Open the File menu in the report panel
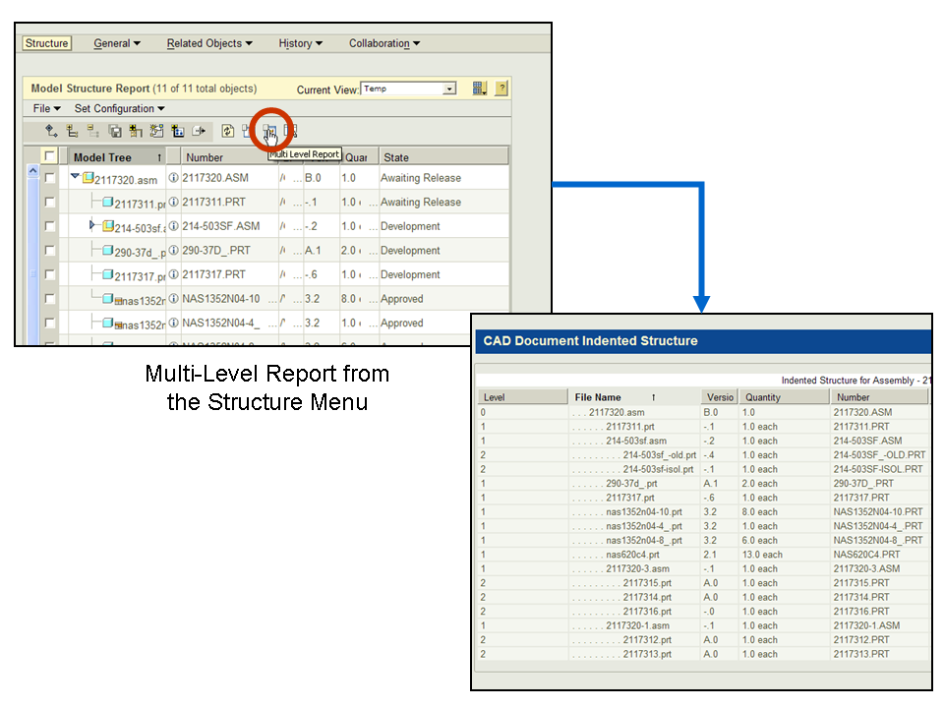 click(44, 108)
